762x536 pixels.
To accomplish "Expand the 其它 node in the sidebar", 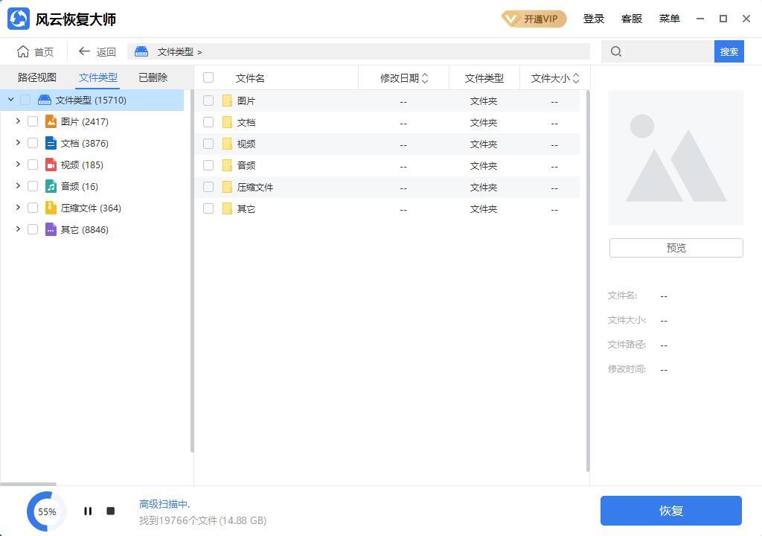I will click(18, 229).
